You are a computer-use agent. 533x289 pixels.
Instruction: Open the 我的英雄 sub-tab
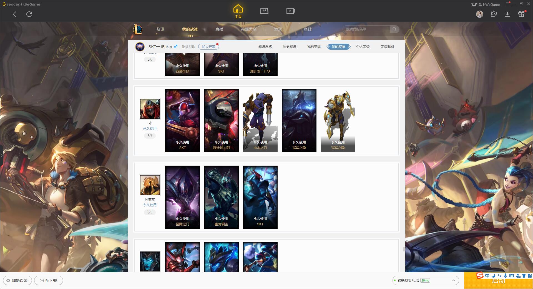(314, 47)
